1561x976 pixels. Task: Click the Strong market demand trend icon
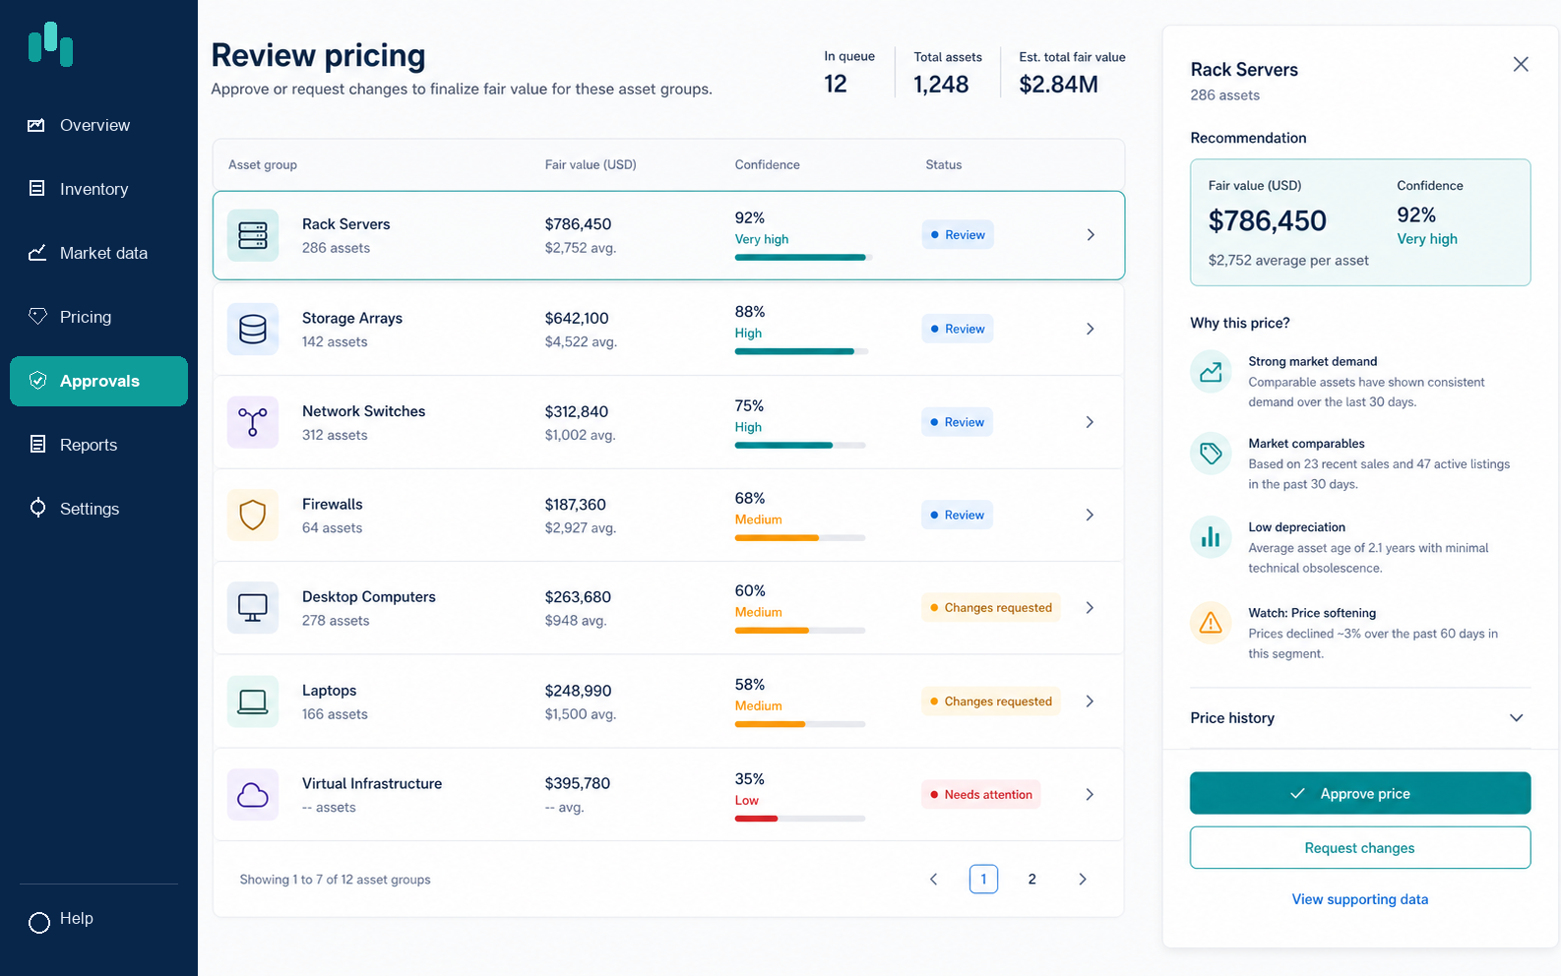[x=1212, y=372]
